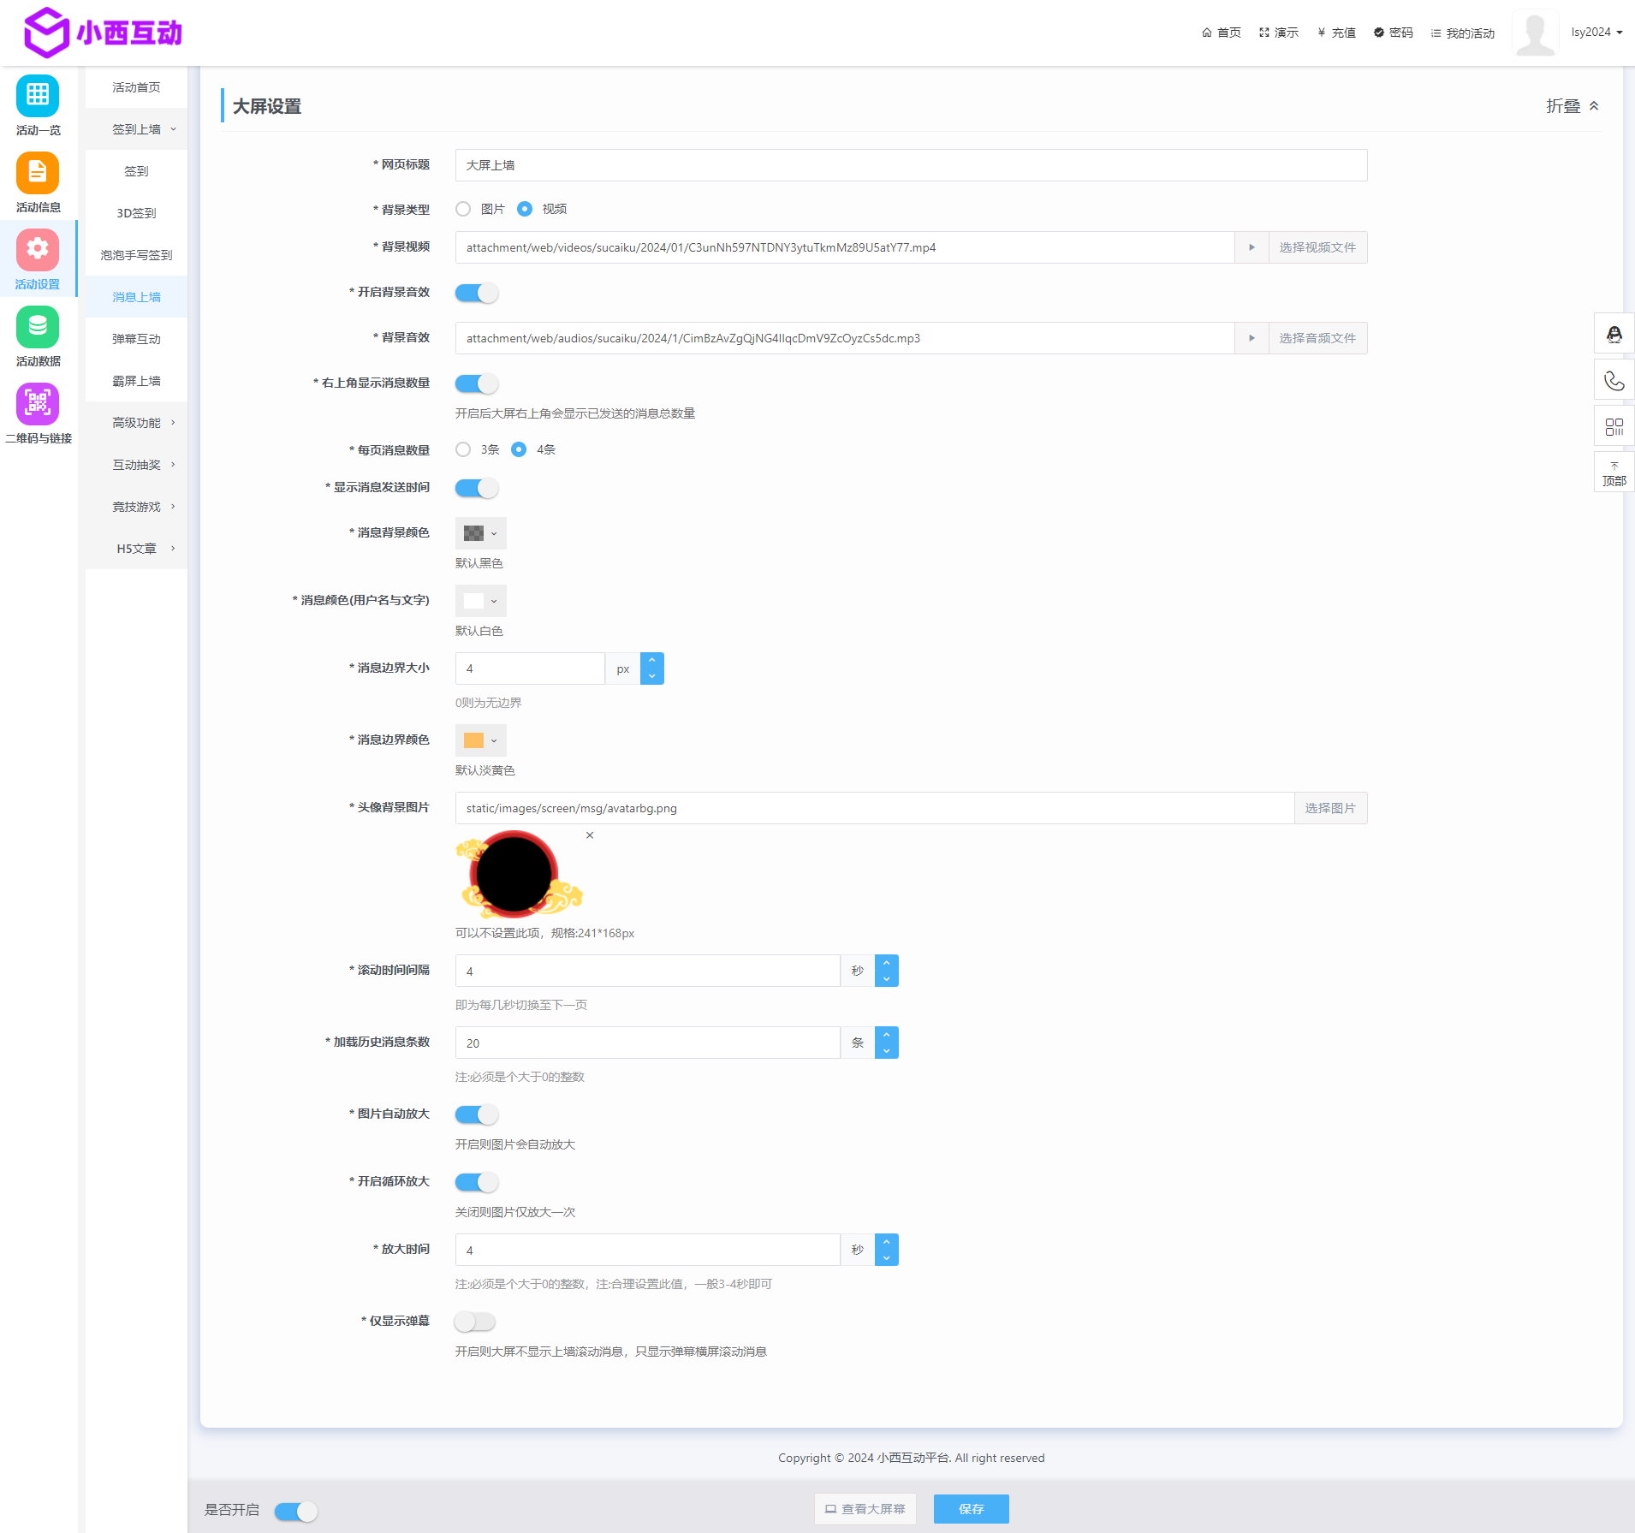Open the 活动数据 database icon
Image resolution: width=1635 pixels, height=1533 pixels.
[38, 327]
